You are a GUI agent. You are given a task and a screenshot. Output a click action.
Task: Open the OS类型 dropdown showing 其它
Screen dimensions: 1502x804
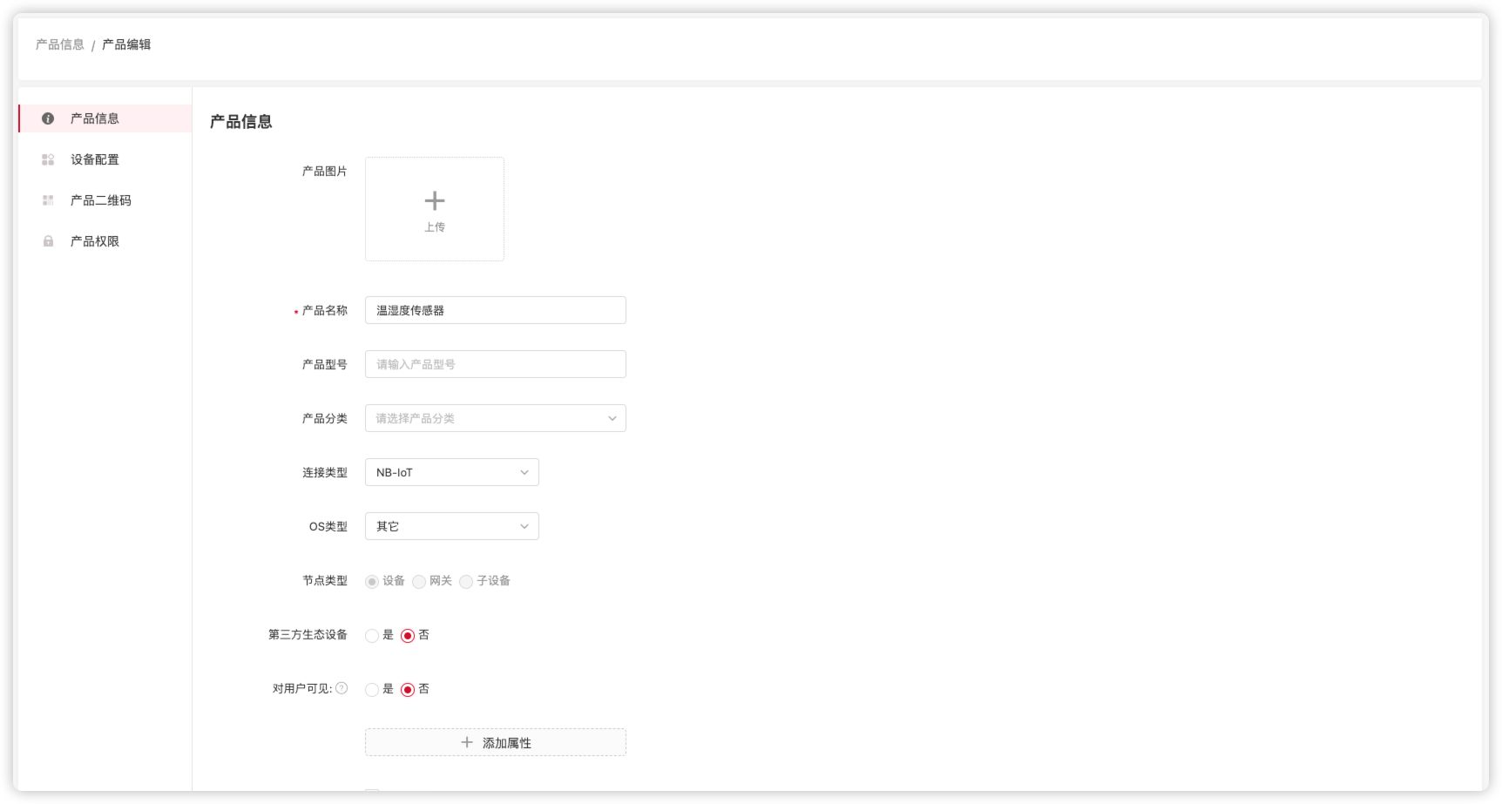point(451,525)
